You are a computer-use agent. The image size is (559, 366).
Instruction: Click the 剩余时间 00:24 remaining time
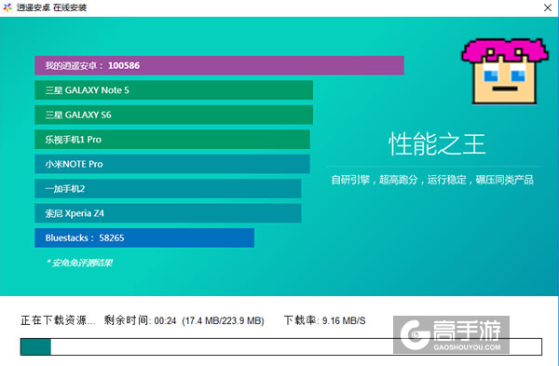pyautogui.click(x=140, y=320)
